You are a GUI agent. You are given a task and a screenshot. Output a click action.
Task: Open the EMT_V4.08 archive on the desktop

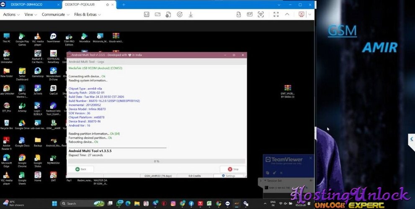pos(288,92)
